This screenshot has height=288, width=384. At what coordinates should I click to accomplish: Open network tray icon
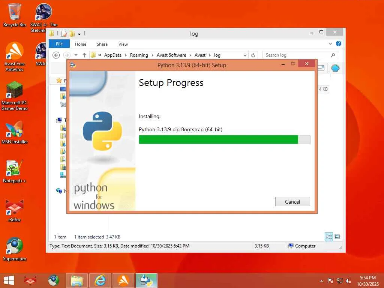coord(340,281)
